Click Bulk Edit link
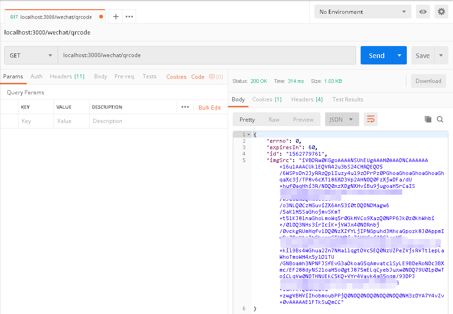 210,107
